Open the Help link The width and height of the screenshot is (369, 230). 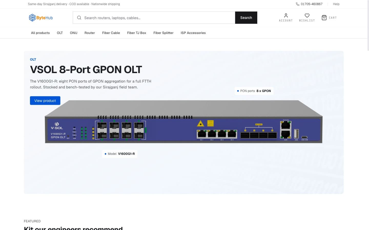coord(336,4)
